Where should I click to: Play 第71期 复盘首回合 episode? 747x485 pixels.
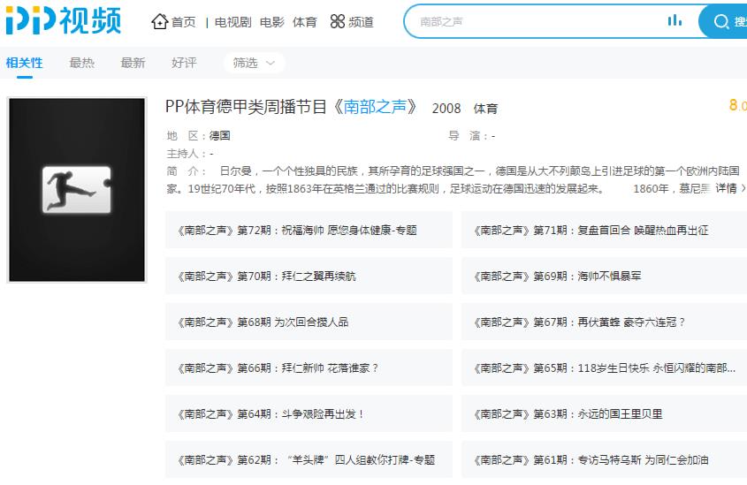point(604,230)
